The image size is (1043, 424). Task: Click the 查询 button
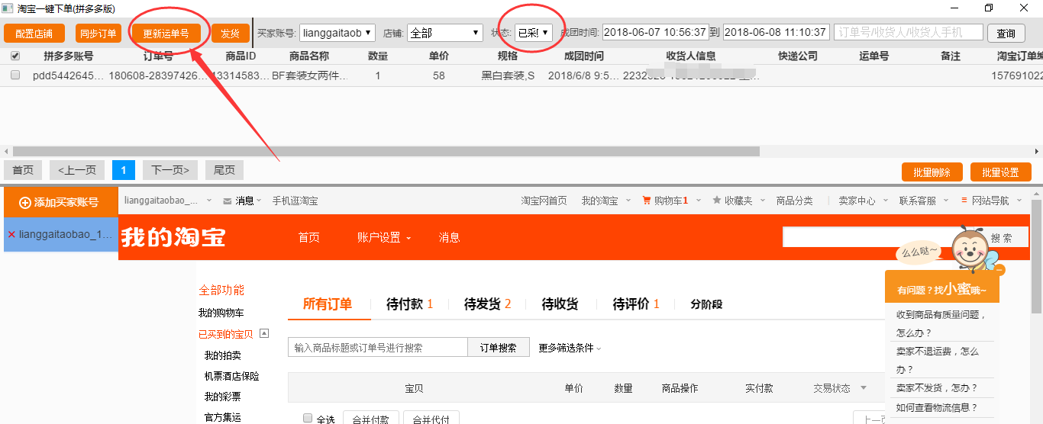pyautogui.click(x=1006, y=34)
